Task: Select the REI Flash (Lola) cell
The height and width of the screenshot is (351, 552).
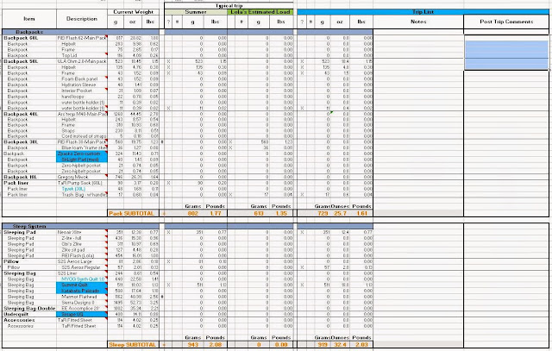Action: [x=82, y=255]
